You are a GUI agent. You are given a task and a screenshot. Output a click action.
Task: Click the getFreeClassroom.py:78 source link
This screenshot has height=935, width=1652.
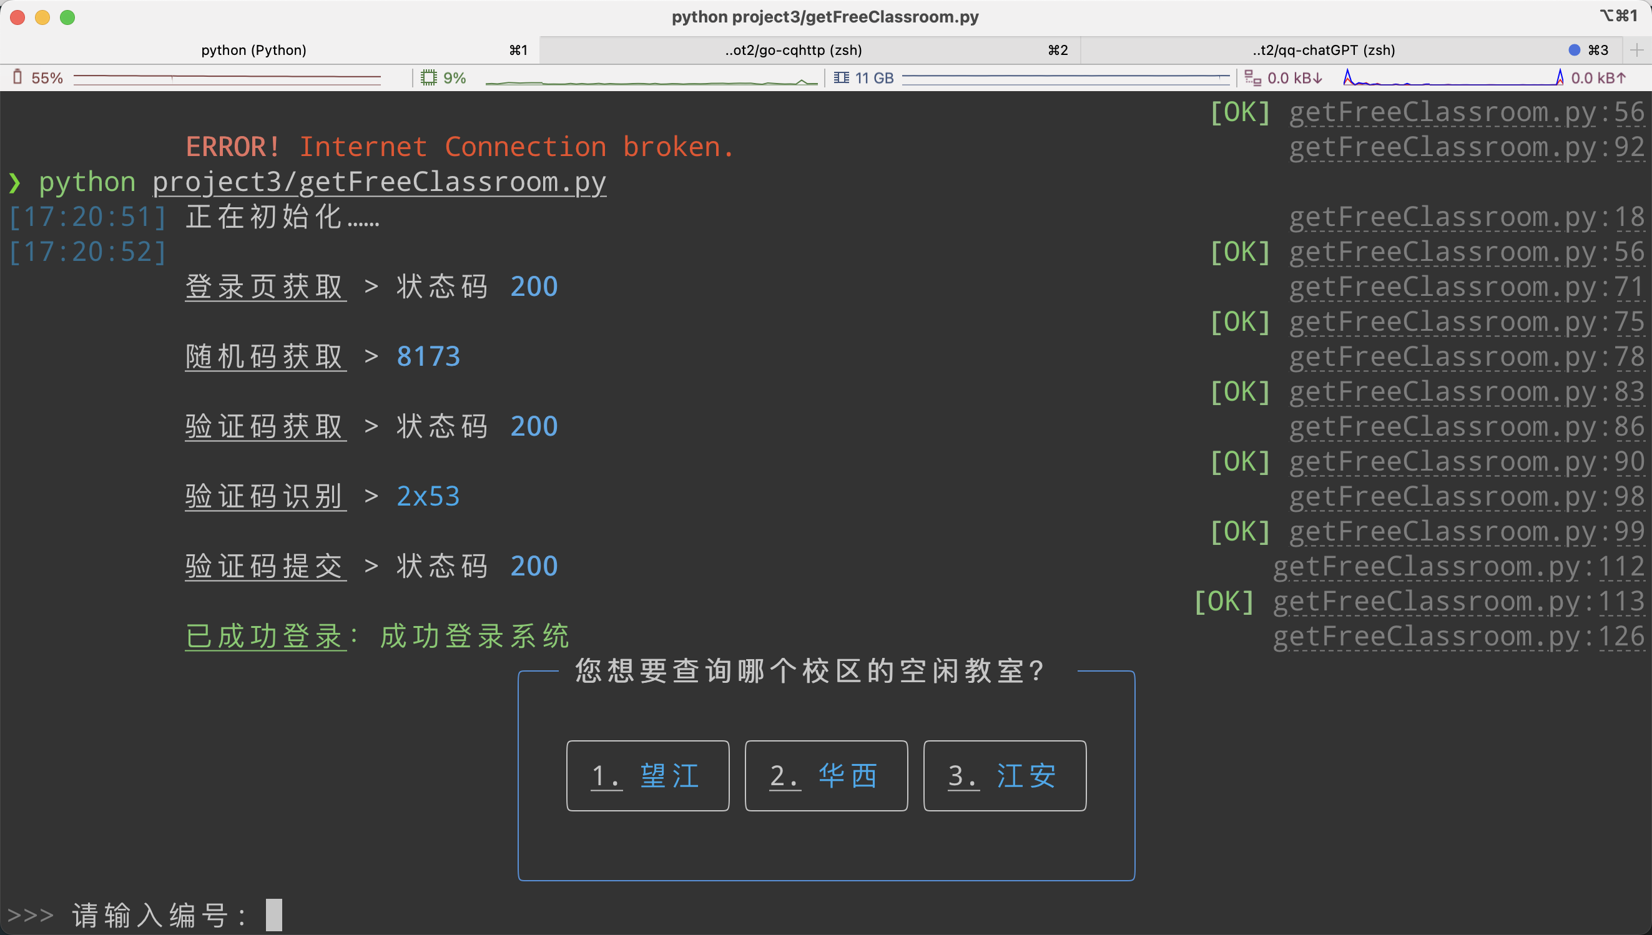[x=1467, y=358]
